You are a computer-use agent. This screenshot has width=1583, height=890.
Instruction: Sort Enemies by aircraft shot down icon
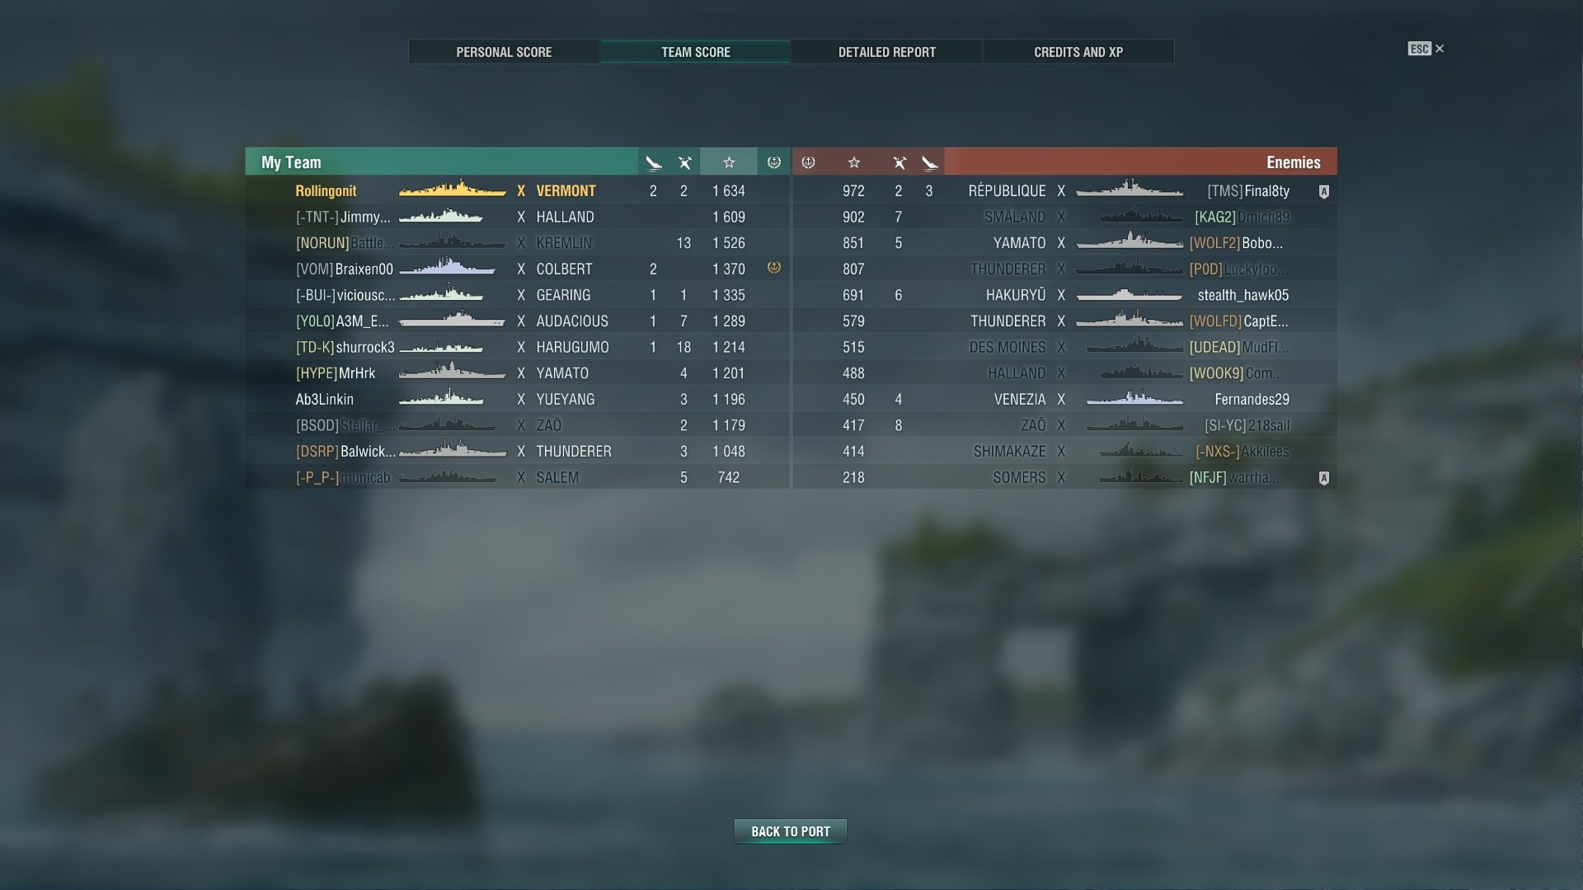click(x=900, y=162)
